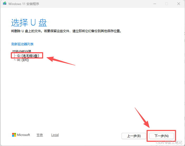Open the Legal link
The height and width of the screenshot is (146, 185).
(x=55, y=135)
